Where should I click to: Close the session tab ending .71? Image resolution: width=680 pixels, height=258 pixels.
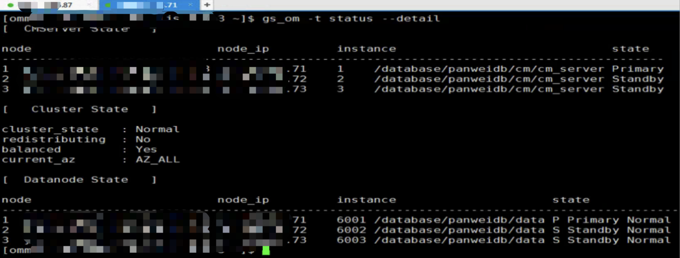(190, 5)
